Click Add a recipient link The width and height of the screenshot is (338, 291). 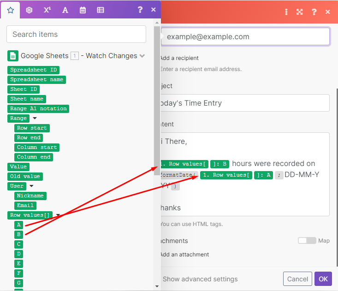(179, 58)
